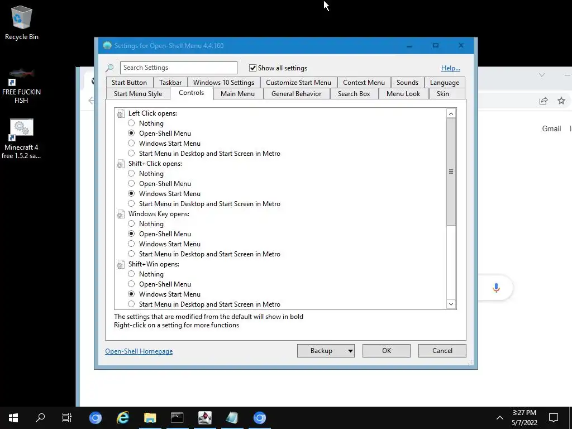Select the FREE FUCKIN FISH desktop shortcut
Viewport: 572px width, 429px height.
click(x=22, y=86)
